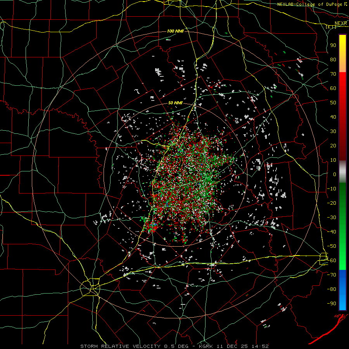Pick the gray zero-velocity segment of scale

tap(342, 171)
